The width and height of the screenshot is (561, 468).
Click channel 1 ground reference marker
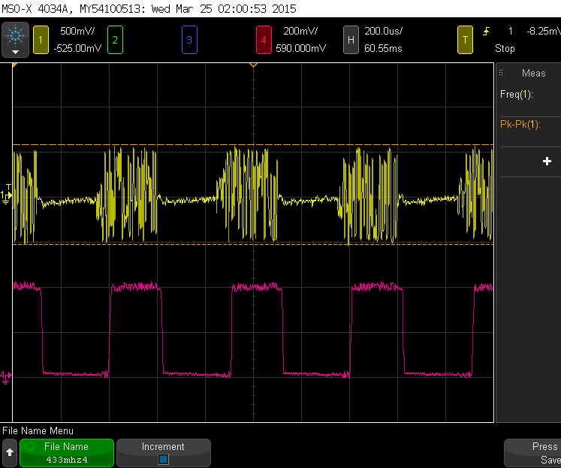(x=6, y=198)
